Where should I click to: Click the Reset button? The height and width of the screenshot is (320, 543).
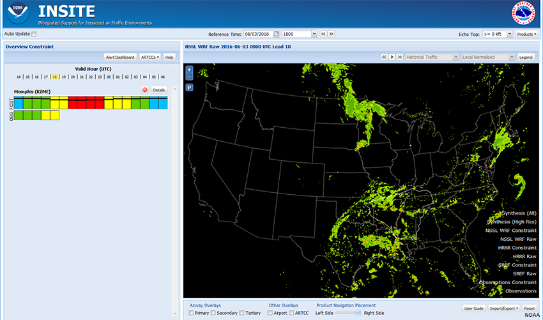(529, 309)
